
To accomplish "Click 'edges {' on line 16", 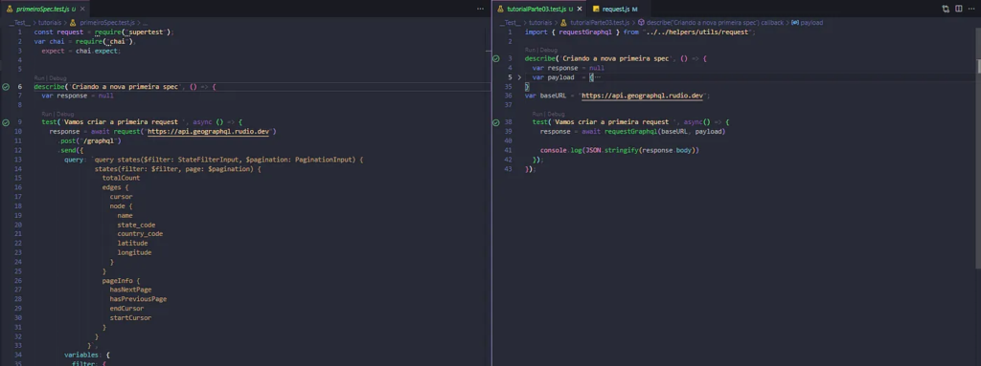I will [x=115, y=187].
